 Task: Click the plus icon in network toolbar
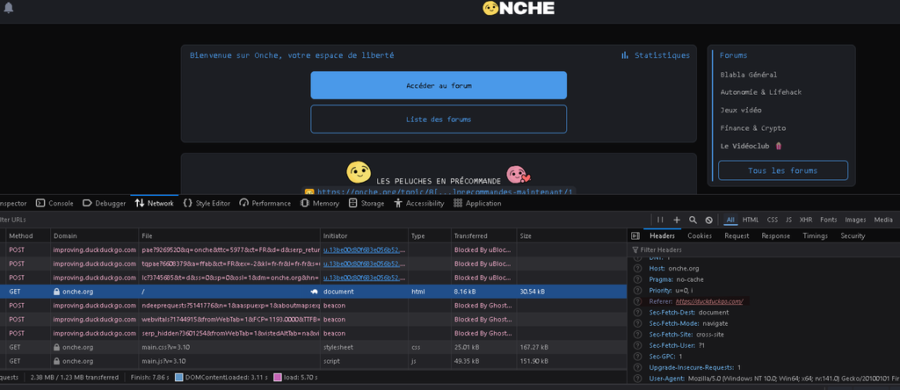677,220
